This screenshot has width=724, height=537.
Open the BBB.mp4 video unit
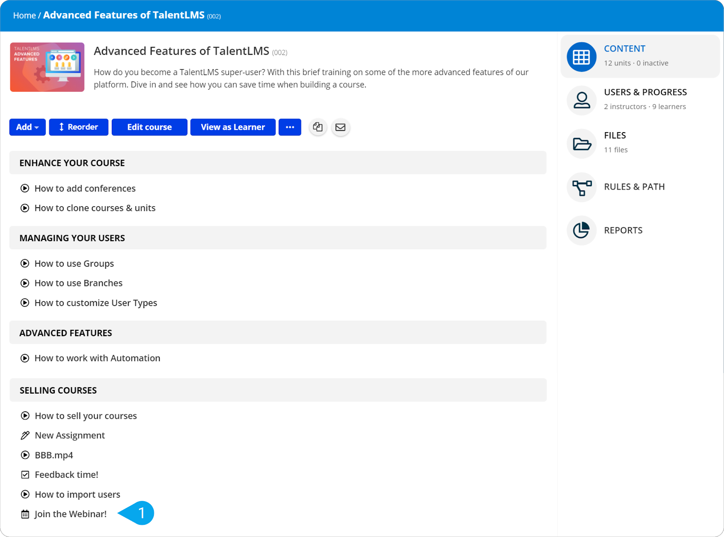point(54,455)
